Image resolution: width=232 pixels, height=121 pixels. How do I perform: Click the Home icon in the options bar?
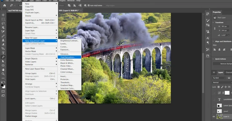5,5
